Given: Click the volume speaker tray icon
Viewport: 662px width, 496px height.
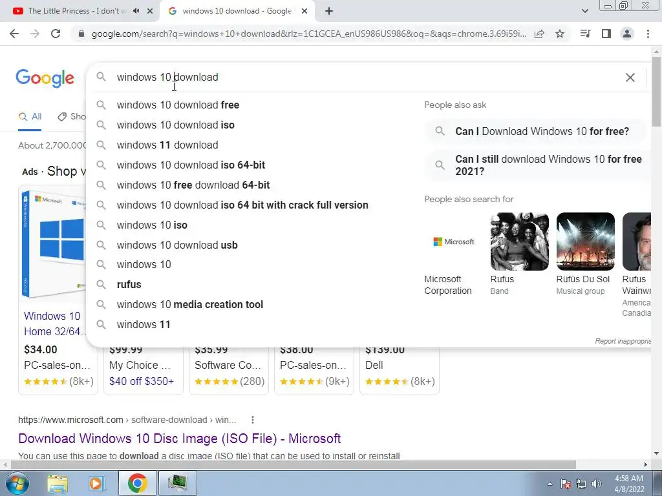Looking at the screenshot, I should coord(597,484).
